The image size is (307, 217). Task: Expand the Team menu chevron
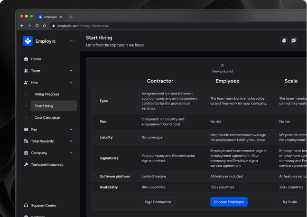[71, 71]
